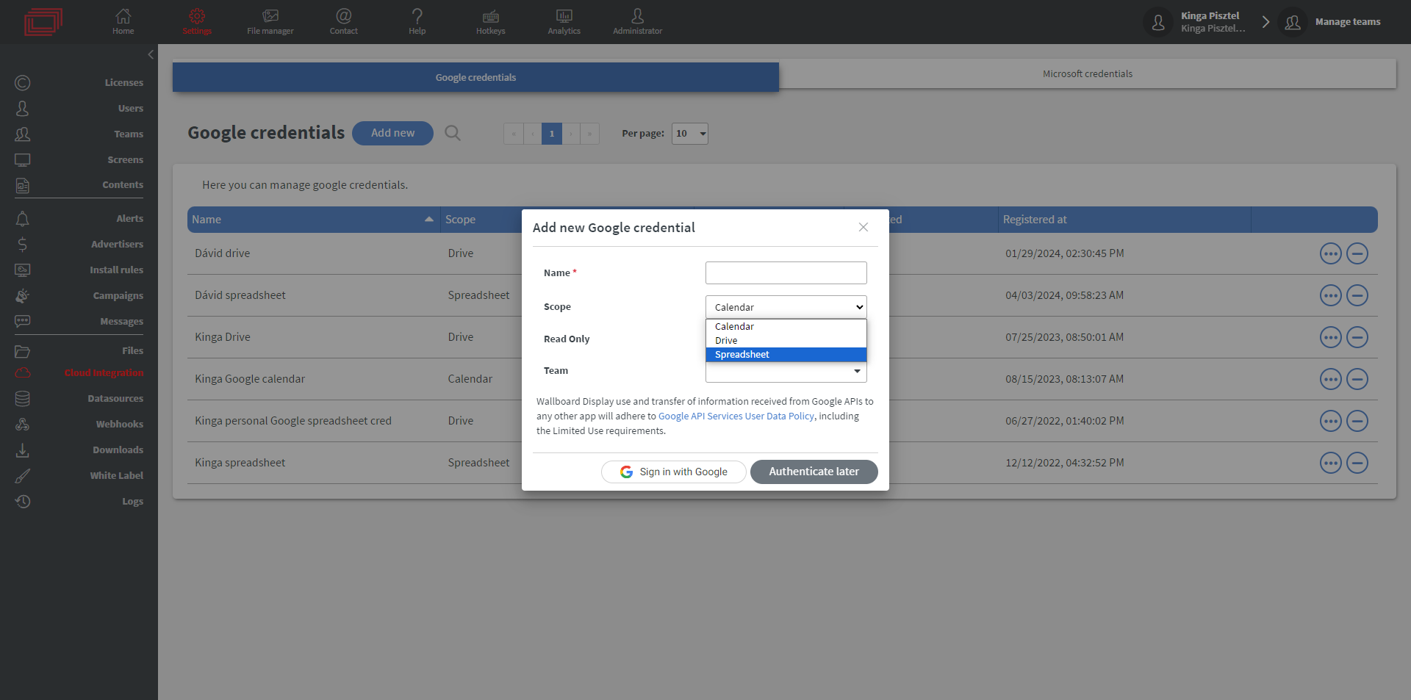Click the Datasources database icon in sidebar
This screenshot has height=700, width=1411.
pyautogui.click(x=23, y=399)
